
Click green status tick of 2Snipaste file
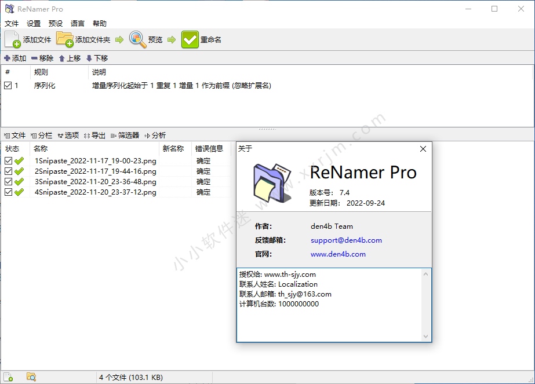pyautogui.click(x=20, y=171)
